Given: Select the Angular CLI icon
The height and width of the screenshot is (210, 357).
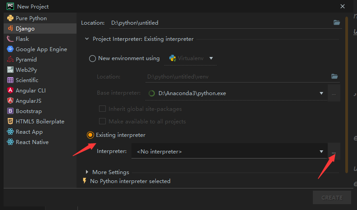Looking at the screenshot, I should [x=10, y=91].
